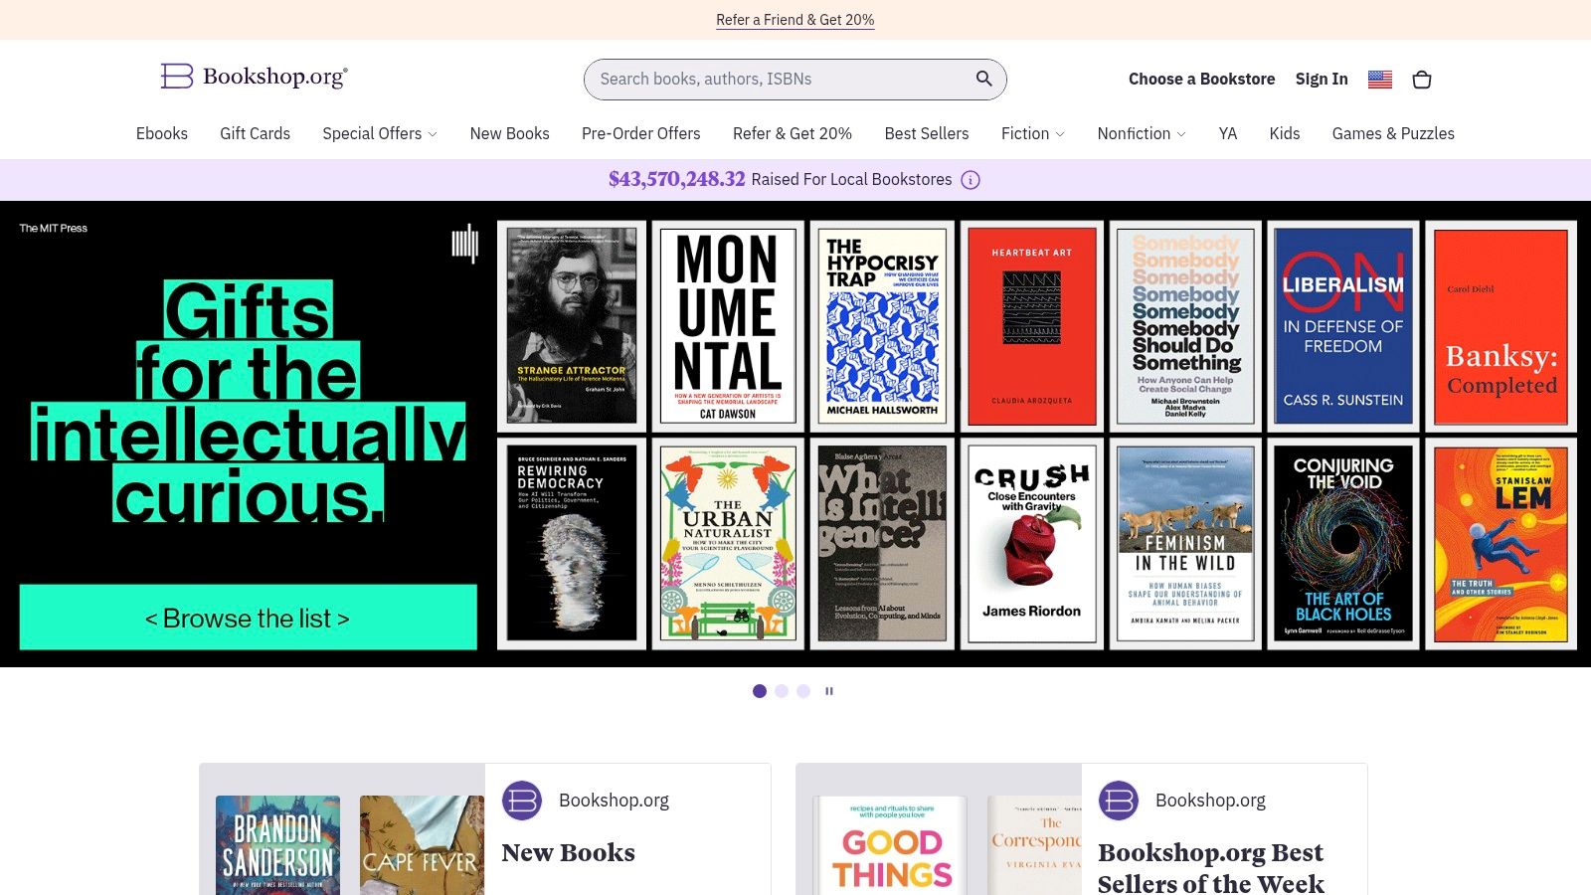The height and width of the screenshot is (895, 1591).
Task: Click the 'Browse the list' button
Action: pos(247,617)
